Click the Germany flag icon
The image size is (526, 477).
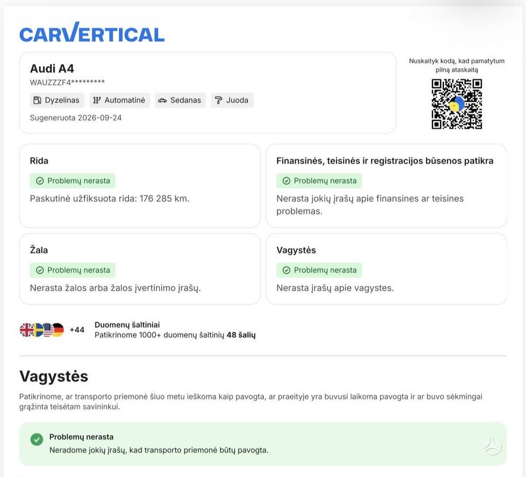58,330
